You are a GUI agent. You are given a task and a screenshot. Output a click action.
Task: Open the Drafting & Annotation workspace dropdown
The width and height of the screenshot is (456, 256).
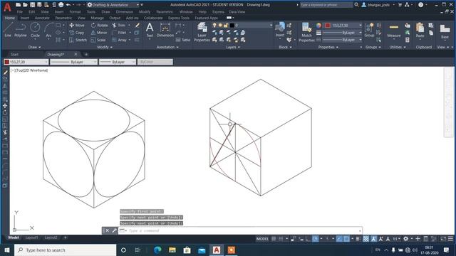click(x=113, y=5)
